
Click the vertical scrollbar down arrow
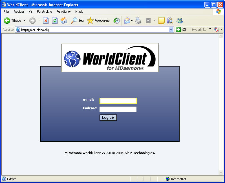221,172
